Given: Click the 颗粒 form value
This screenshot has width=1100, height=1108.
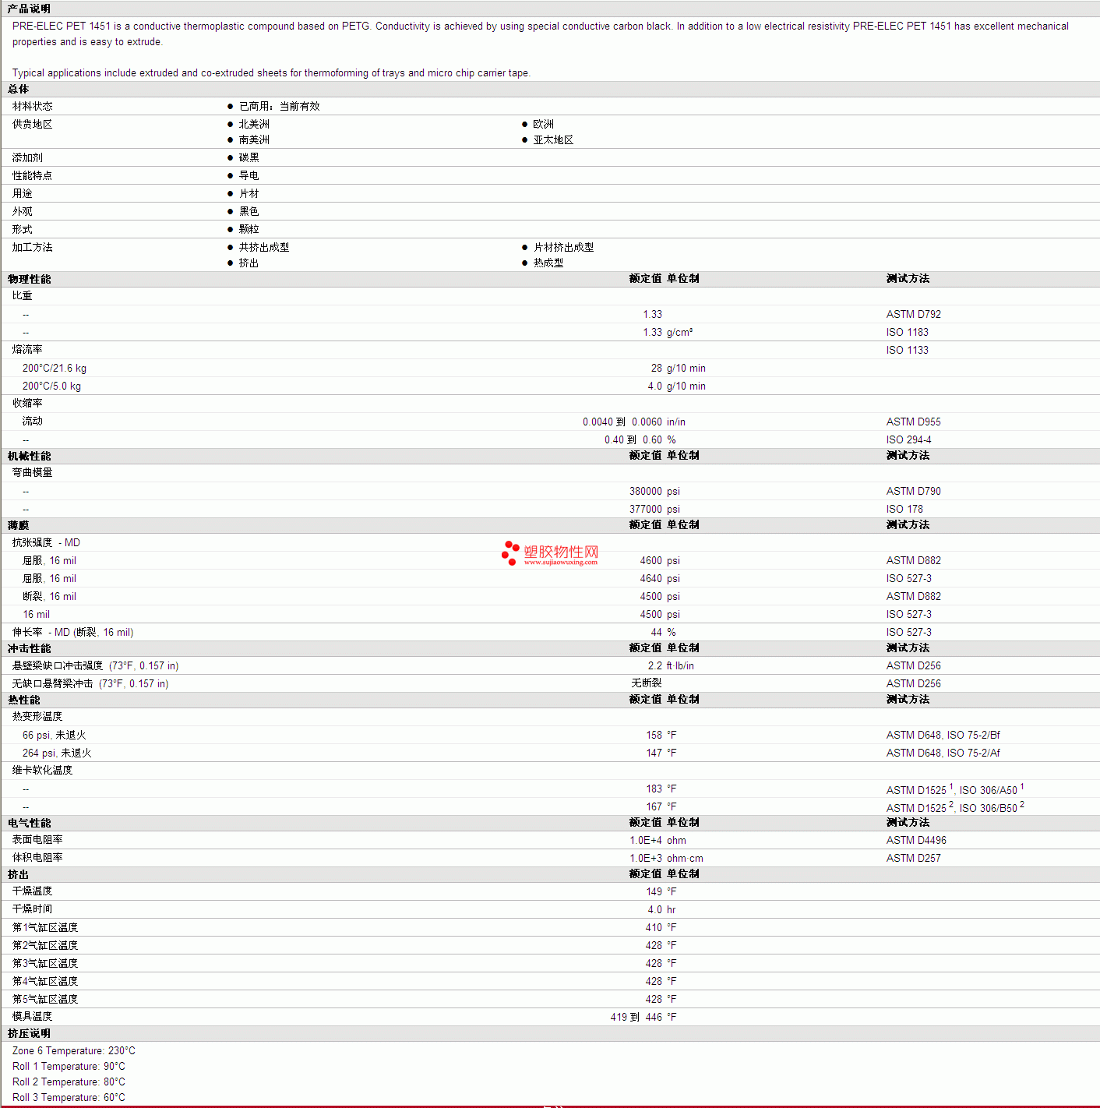Looking at the screenshot, I should click(249, 229).
